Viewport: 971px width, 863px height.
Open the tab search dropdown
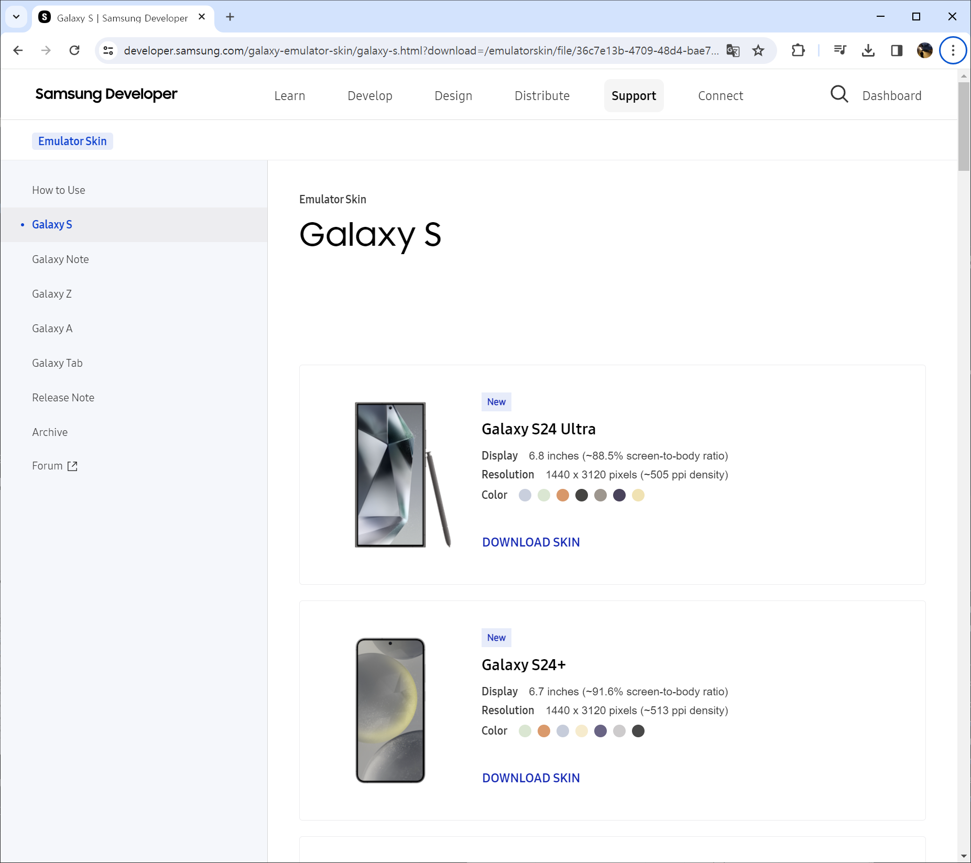coord(16,17)
